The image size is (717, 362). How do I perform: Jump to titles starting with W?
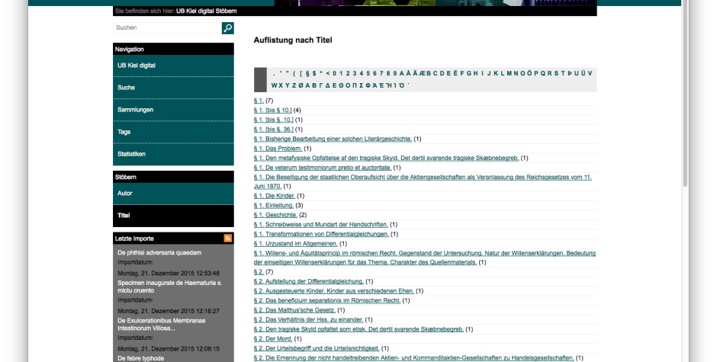[274, 85]
